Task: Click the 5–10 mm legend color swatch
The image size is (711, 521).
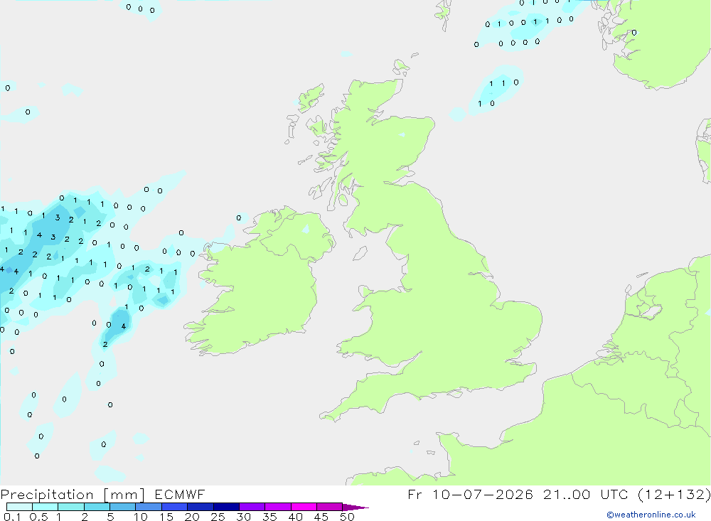Action: tap(122, 507)
